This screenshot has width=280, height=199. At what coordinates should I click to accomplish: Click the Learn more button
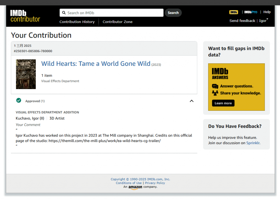(x=223, y=103)
